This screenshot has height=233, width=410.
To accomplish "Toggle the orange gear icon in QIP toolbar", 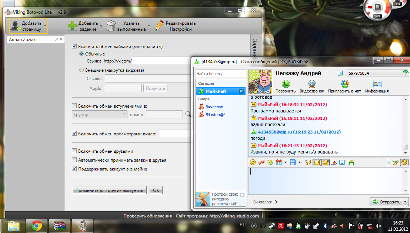I will [x=404, y=162].
